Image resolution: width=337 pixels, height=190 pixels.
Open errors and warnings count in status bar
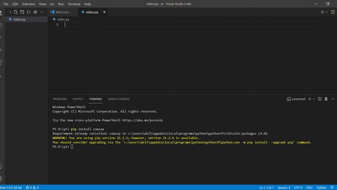pyautogui.click(x=32, y=188)
